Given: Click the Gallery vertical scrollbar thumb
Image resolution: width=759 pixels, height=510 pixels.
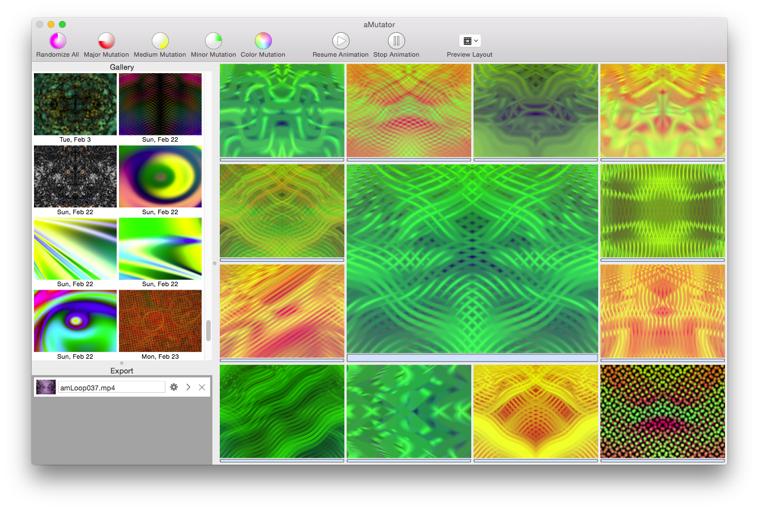Looking at the screenshot, I should tap(208, 330).
